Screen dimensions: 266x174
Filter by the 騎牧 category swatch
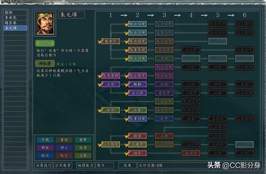coord(45,148)
